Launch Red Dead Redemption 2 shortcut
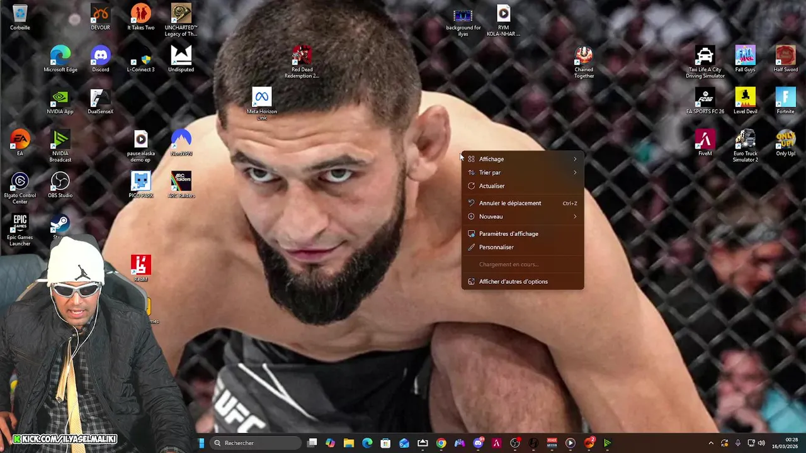806x453 pixels. coord(302,62)
